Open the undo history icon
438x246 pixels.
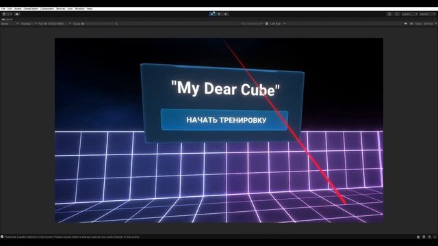tap(389, 14)
